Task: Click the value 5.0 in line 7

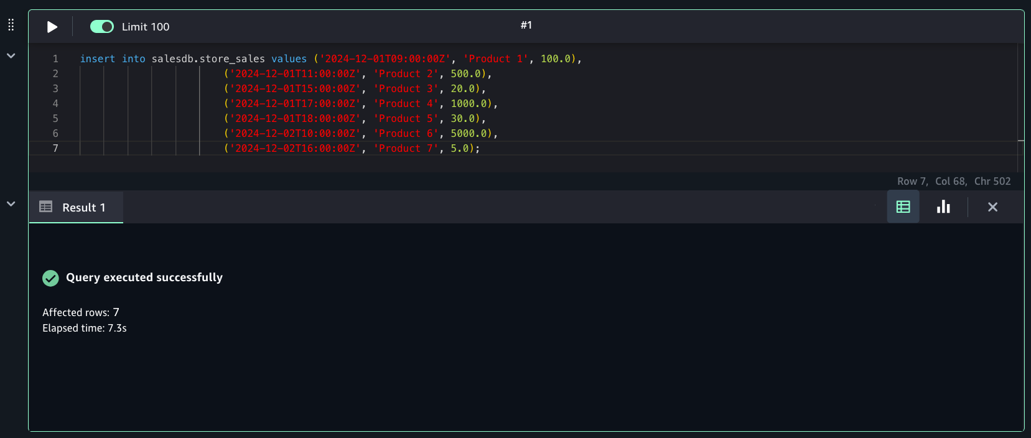Action: point(460,148)
